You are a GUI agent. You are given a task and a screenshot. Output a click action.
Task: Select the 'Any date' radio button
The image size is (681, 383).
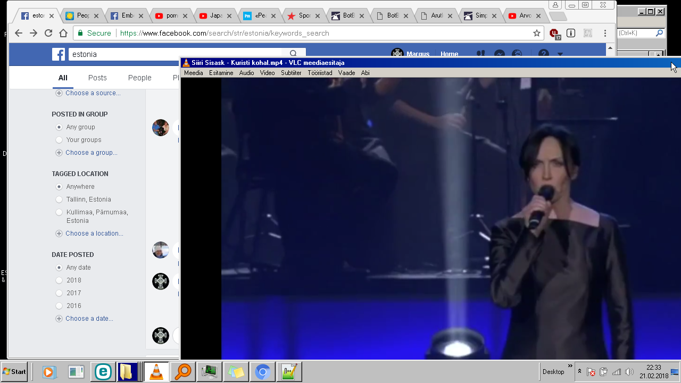tap(59, 268)
